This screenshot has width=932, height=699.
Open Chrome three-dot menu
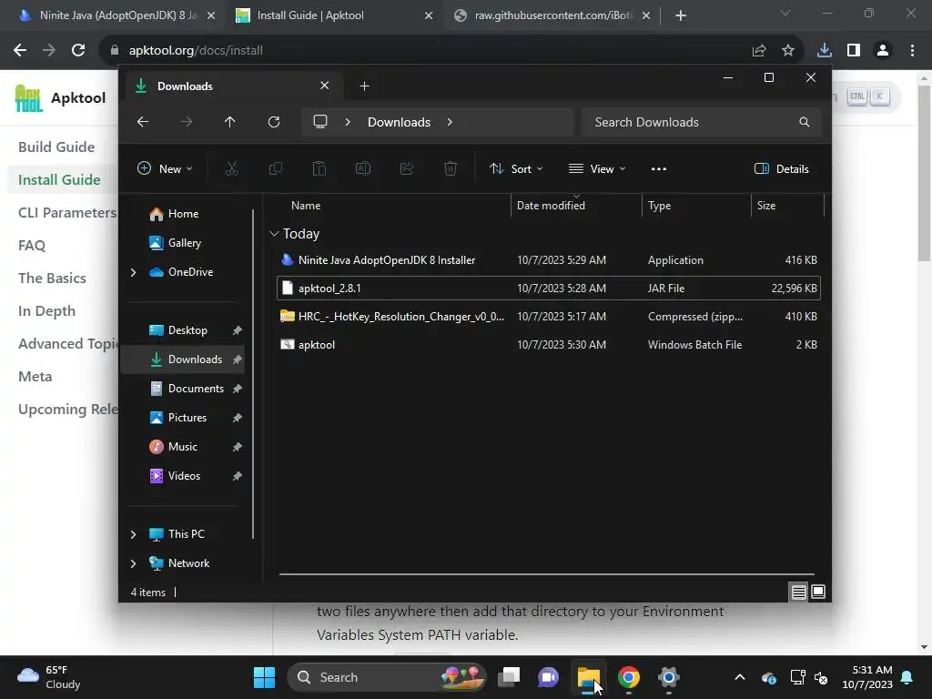912,51
